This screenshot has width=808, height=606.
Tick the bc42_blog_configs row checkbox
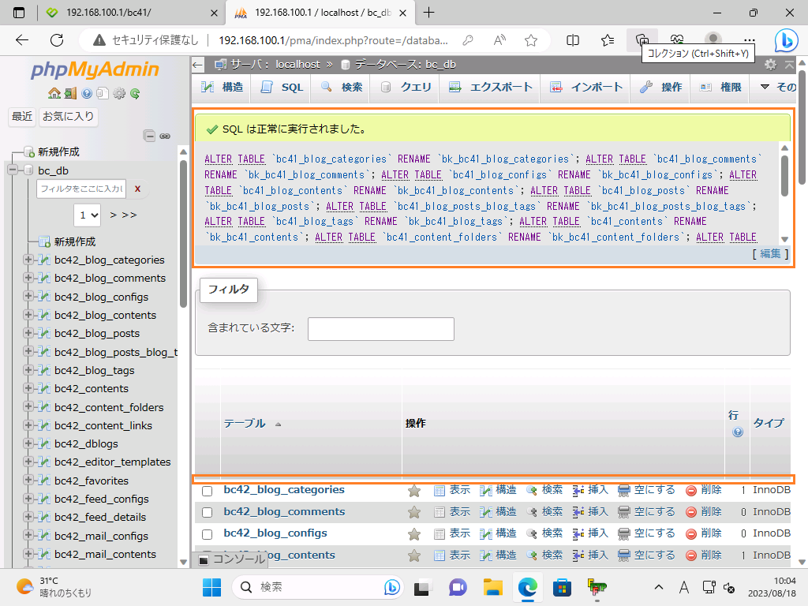[x=208, y=534]
